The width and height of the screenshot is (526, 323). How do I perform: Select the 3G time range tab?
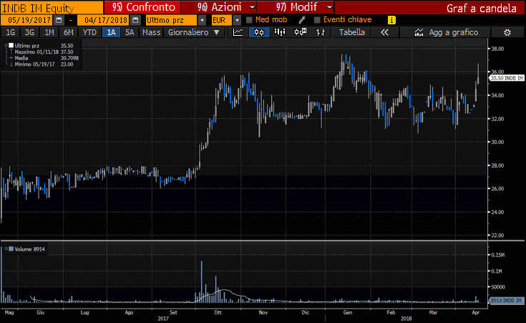pyautogui.click(x=29, y=32)
